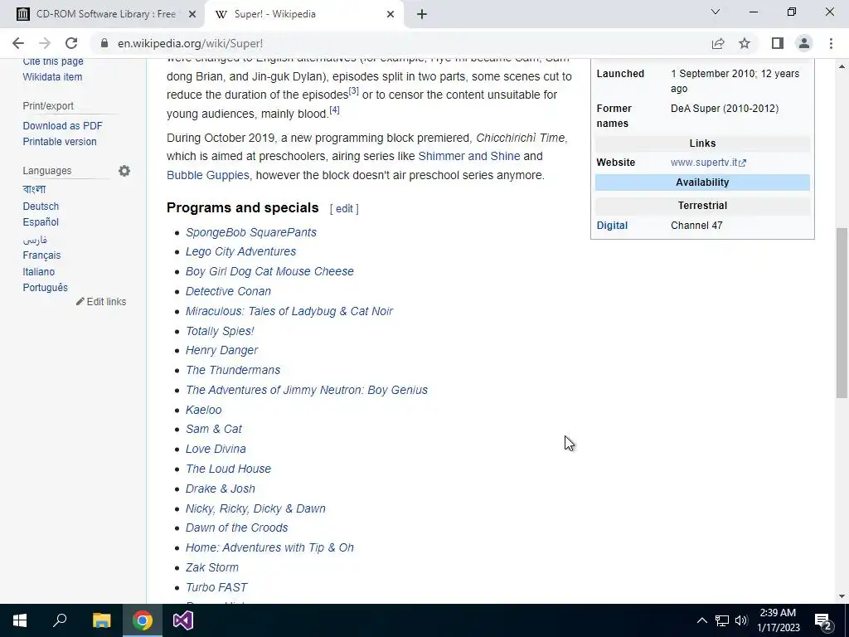The width and height of the screenshot is (849, 637).
Task: Show hidden system tray icons
Action: [701, 620]
